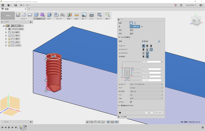Click the Save disk icon
The height and width of the screenshot is (131, 205).
pos(16,5)
